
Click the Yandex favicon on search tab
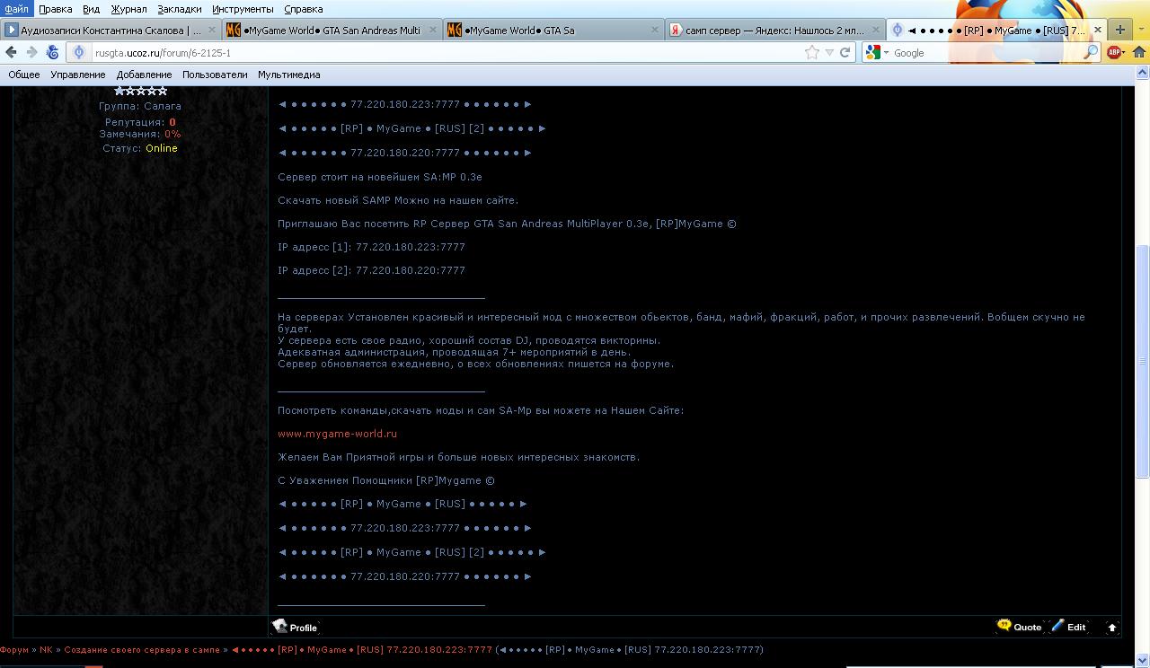[675, 30]
